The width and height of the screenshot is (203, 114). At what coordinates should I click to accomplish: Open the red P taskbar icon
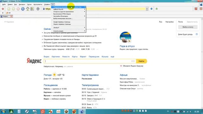click(x=43, y=111)
